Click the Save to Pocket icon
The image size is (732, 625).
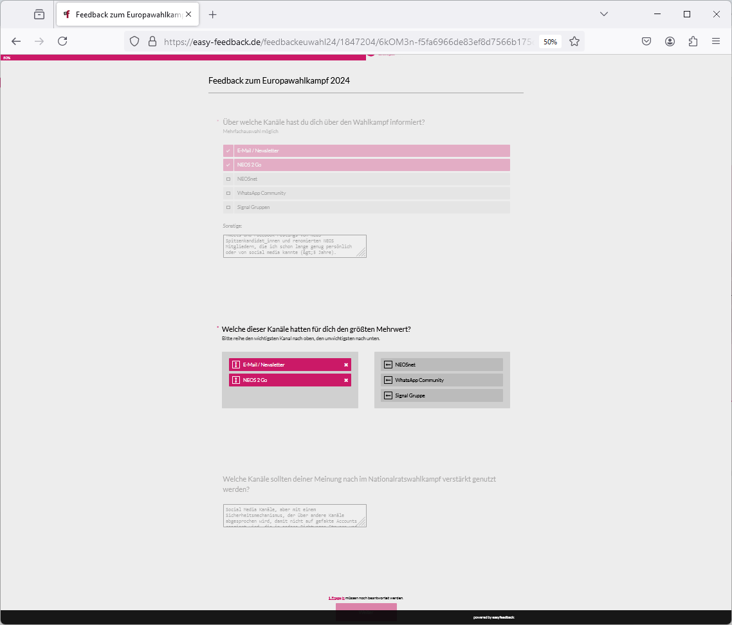(x=646, y=41)
